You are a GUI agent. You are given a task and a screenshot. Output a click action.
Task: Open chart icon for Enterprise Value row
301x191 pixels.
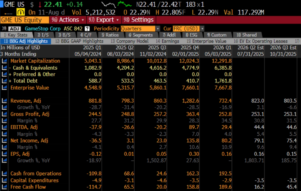pyautogui.click(x=4, y=88)
